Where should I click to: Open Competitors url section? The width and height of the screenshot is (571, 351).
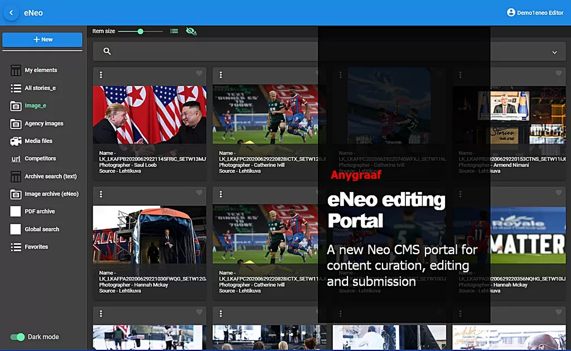click(40, 159)
